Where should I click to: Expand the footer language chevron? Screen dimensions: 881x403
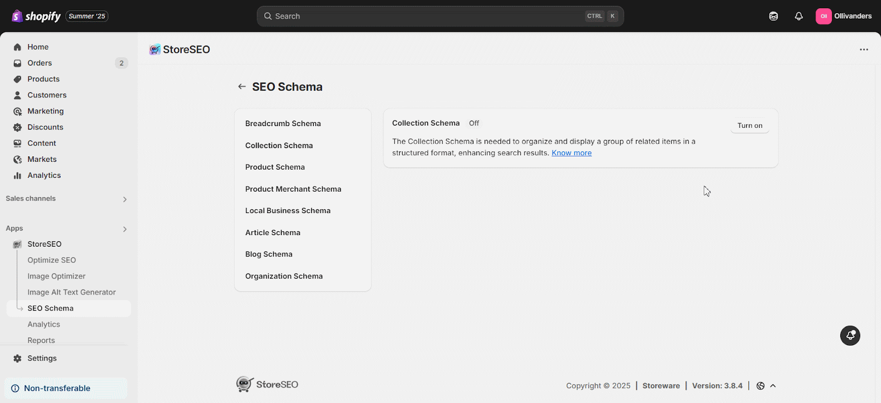(773, 386)
